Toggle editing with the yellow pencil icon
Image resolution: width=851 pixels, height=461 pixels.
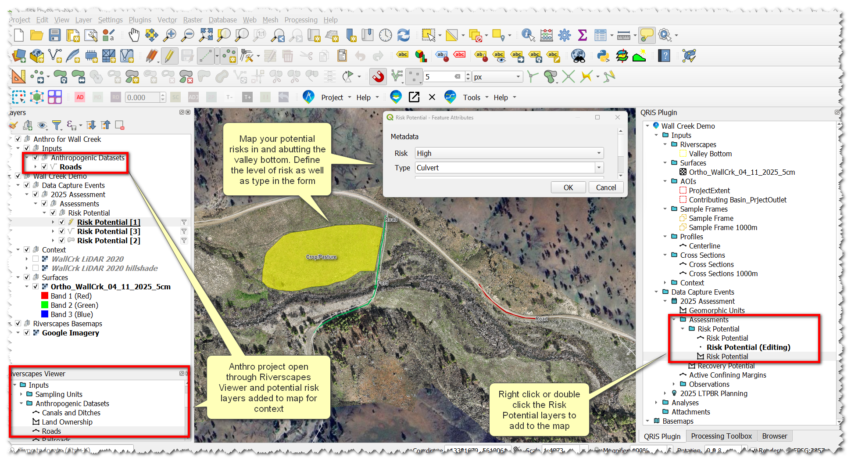169,56
